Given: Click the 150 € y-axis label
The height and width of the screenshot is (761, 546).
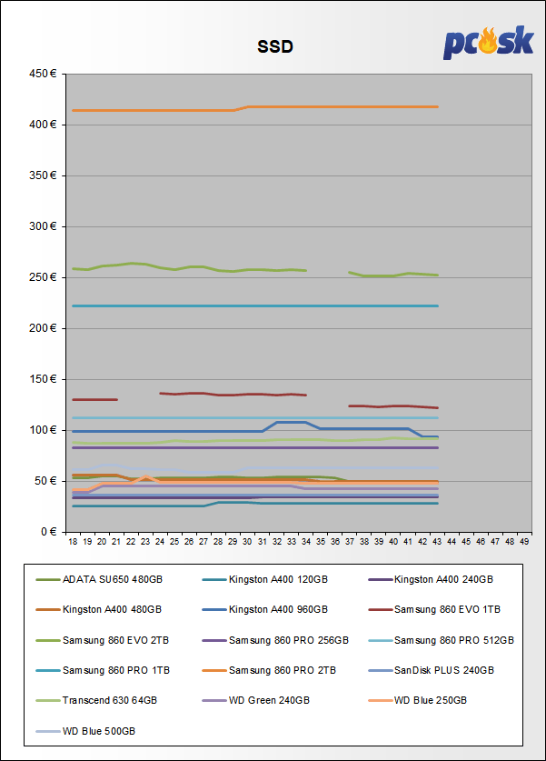Looking at the screenshot, I should [43, 379].
